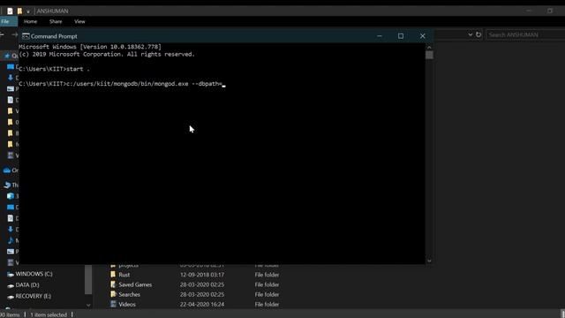Switch to the Home ribbon tab
565x318 pixels.
click(30, 21)
